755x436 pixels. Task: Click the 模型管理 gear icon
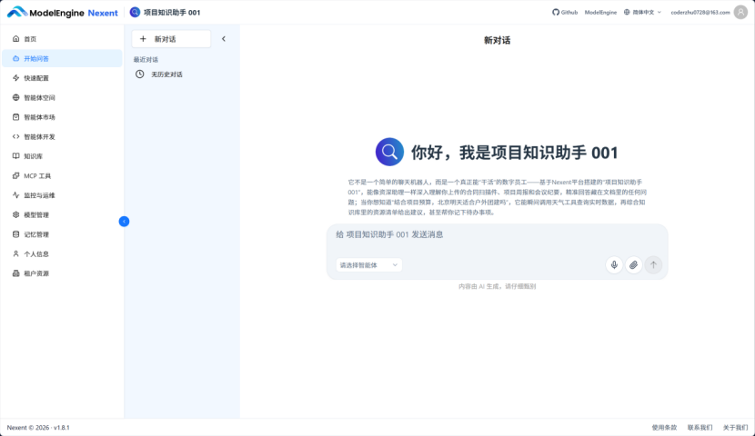pyautogui.click(x=15, y=215)
